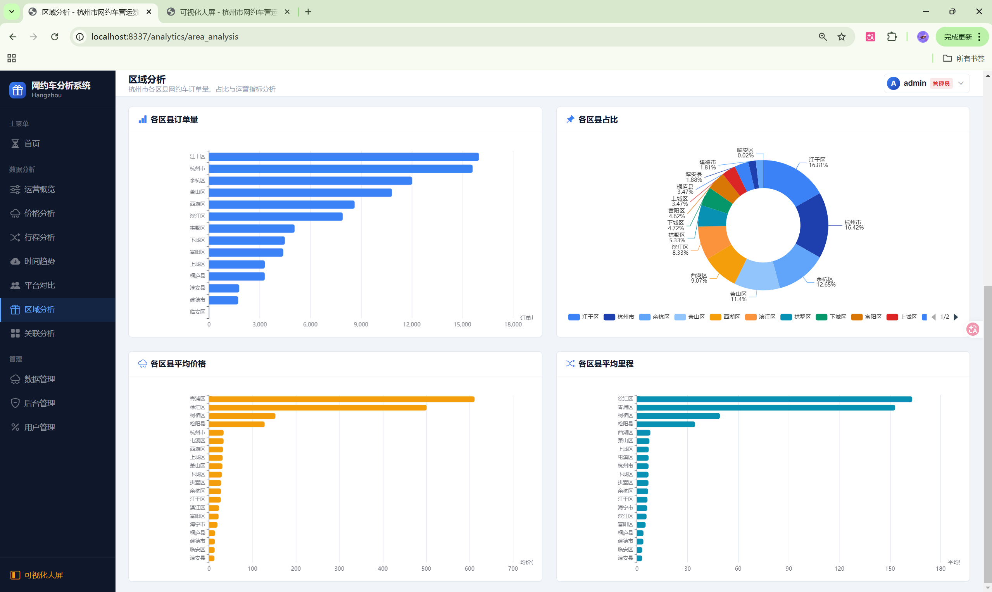Click the 关联分析 grid icon
Image resolution: width=992 pixels, height=592 pixels.
15,333
